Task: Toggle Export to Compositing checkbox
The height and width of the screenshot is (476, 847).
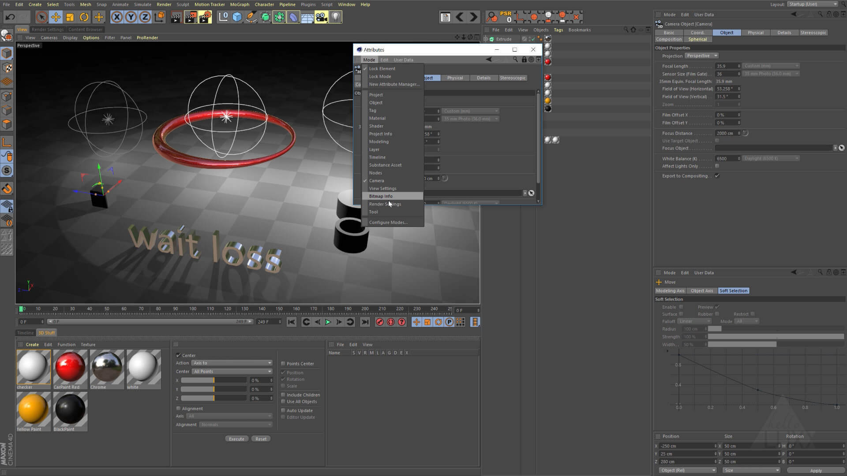Action: pos(717,176)
